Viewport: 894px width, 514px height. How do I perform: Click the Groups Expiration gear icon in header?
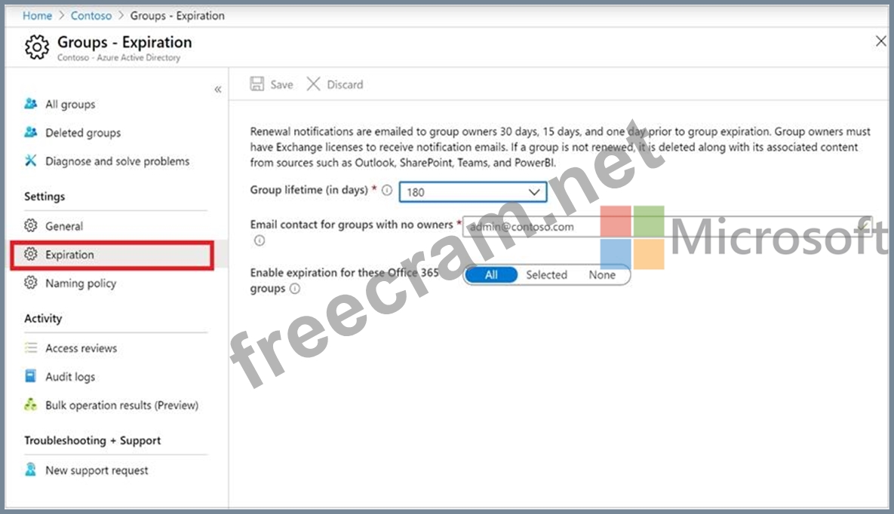point(37,47)
